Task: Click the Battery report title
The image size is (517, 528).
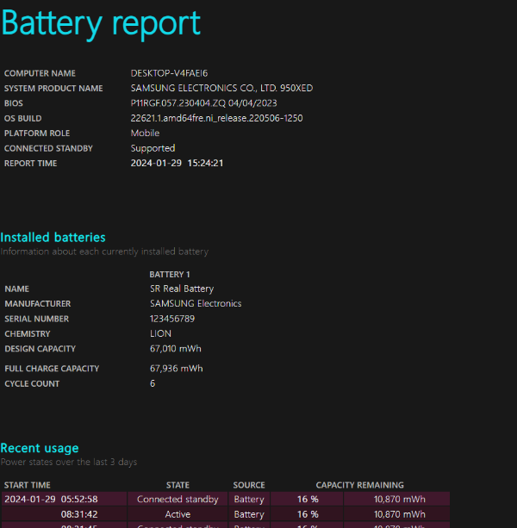Action: [101, 23]
